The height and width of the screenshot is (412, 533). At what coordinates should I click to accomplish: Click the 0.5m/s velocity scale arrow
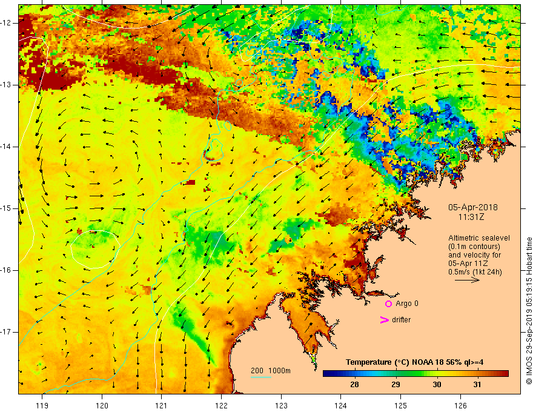pyautogui.click(x=467, y=280)
